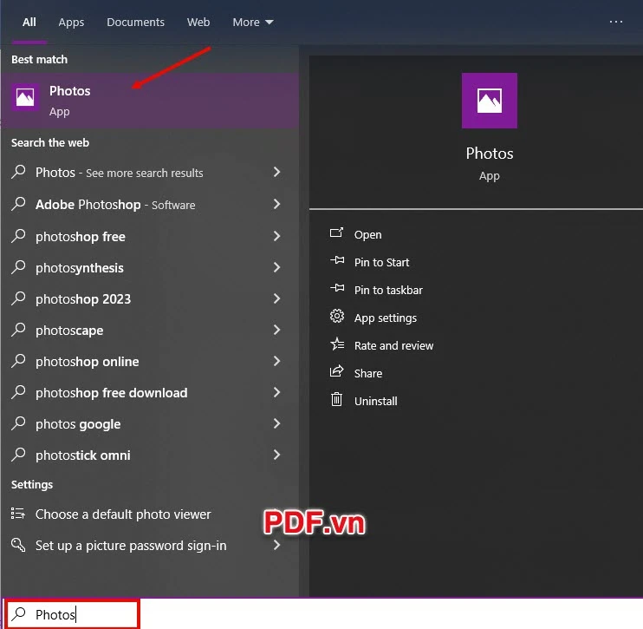643x629 pixels.
Task: Select 'photosynthesis' suggestion text
Action: 80,268
